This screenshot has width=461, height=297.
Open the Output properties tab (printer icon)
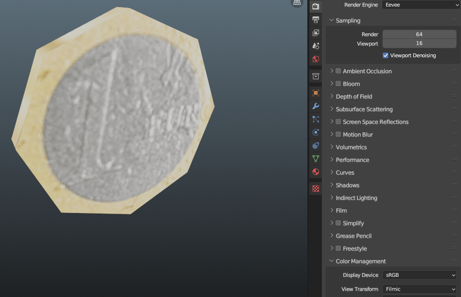point(316,20)
